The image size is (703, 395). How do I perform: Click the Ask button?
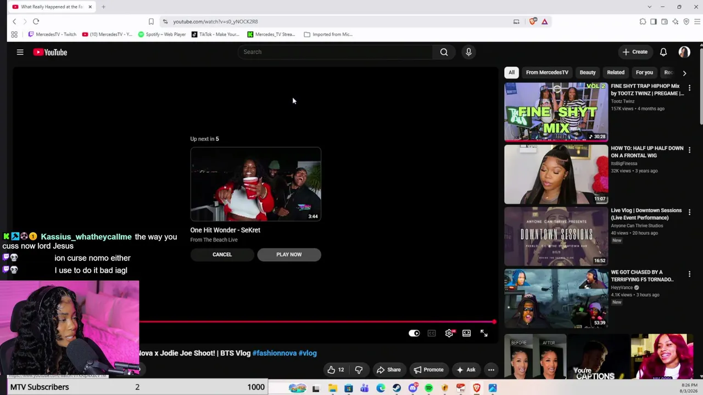click(466, 370)
